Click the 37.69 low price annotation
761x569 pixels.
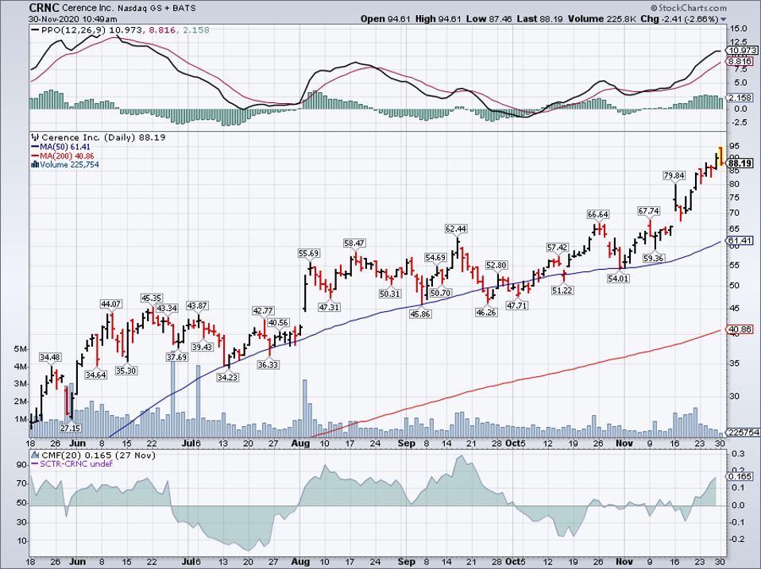click(x=176, y=357)
